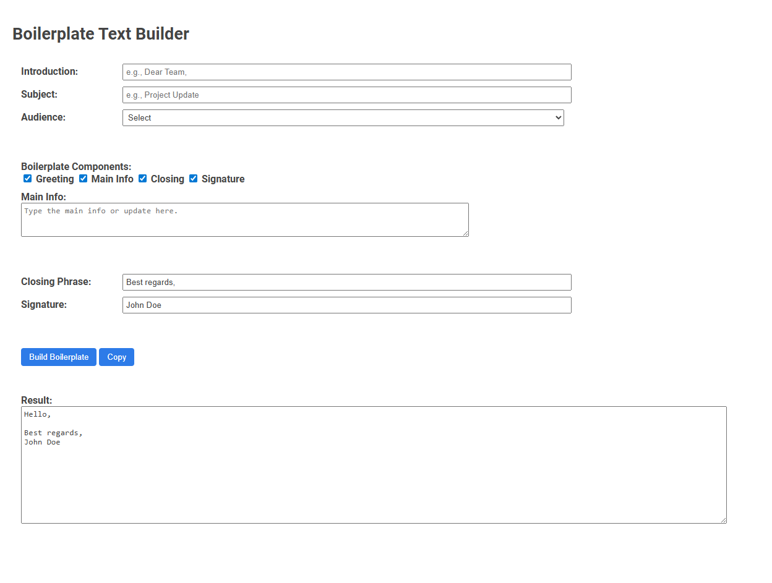The height and width of the screenshot is (583, 772).
Task: Click into the Introduction text field
Action: (x=346, y=72)
